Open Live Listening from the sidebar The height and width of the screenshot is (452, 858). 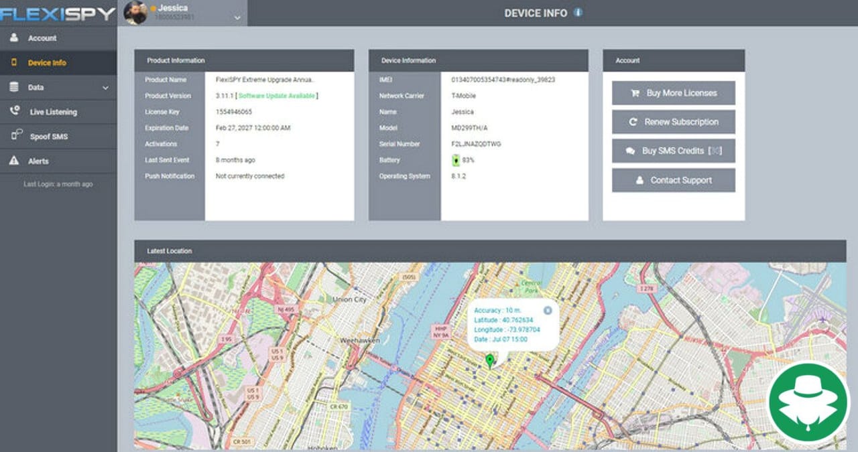pos(53,112)
